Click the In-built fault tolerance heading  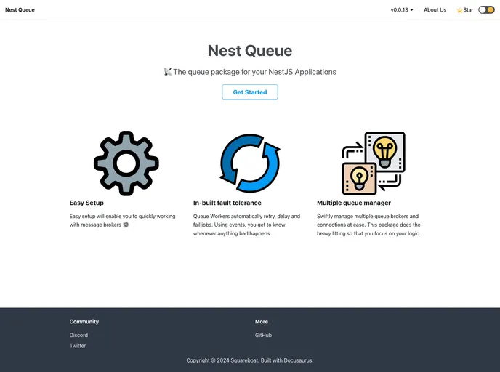click(x=227, y=203)
